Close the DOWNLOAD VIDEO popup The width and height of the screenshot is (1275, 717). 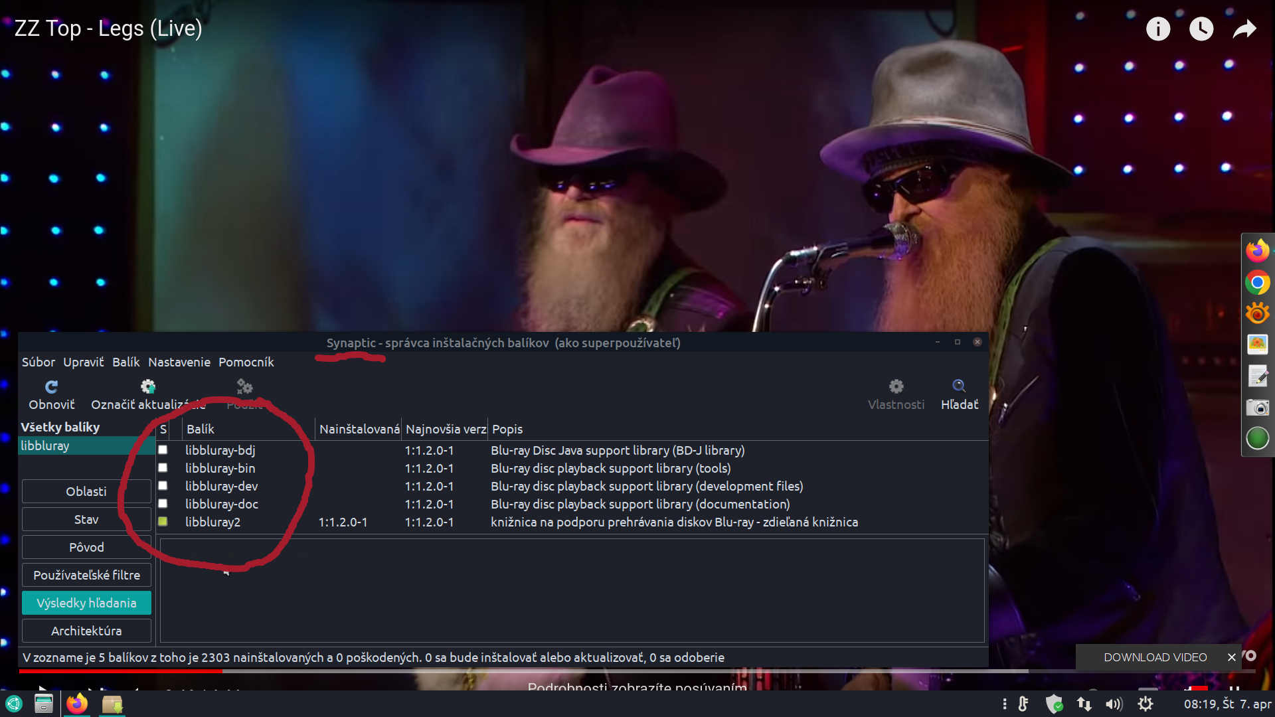pyautogui.click(x=1231, y=657)
